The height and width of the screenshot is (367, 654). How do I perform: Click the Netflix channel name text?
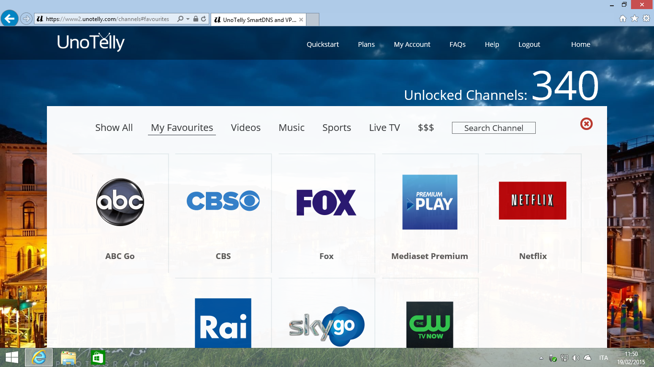533,256
